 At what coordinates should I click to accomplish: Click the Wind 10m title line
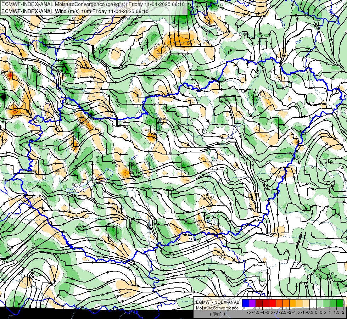tap(75, 11)
